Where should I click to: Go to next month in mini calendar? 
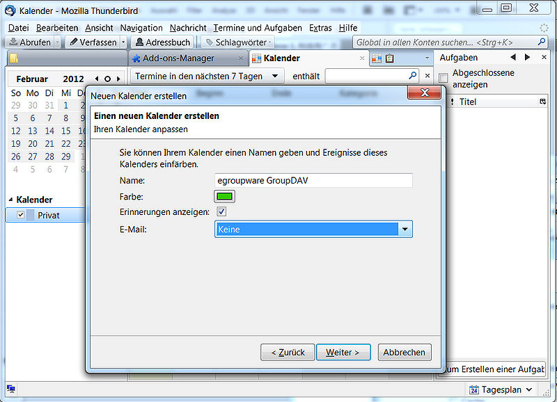point(119,79)
